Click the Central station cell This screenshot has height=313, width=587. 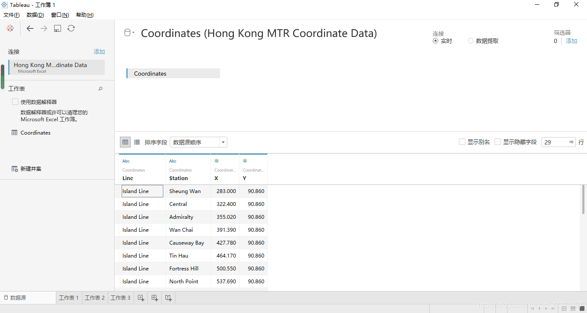point(188,204)
